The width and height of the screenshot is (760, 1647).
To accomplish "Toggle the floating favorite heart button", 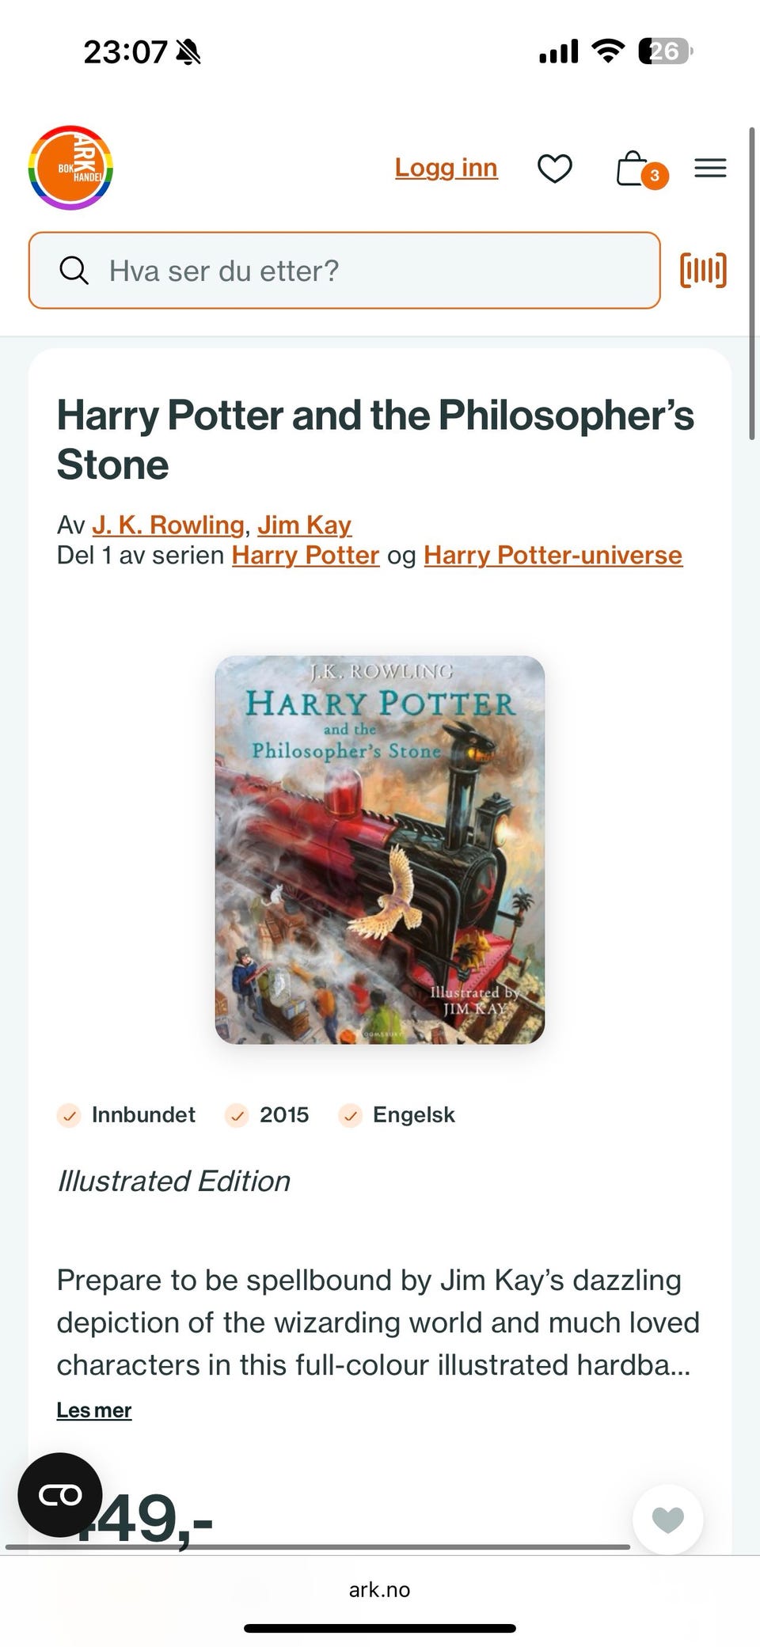I will 667,1520.
